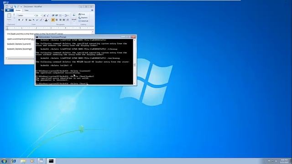Viewport: 292px width, 164px height.
Task: Click the Justify text icon
Action: (x=64, y=20)
